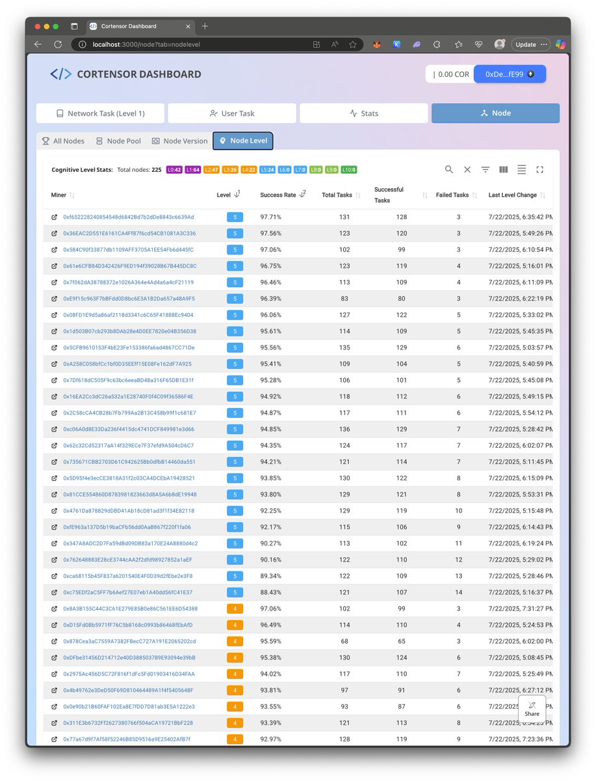The height and width of the screenshot is (781, 596).
Task: Open miner 0x584C90f33877db1109AFF3705A1EE54Fb6d445fC link
Action: 128,249
